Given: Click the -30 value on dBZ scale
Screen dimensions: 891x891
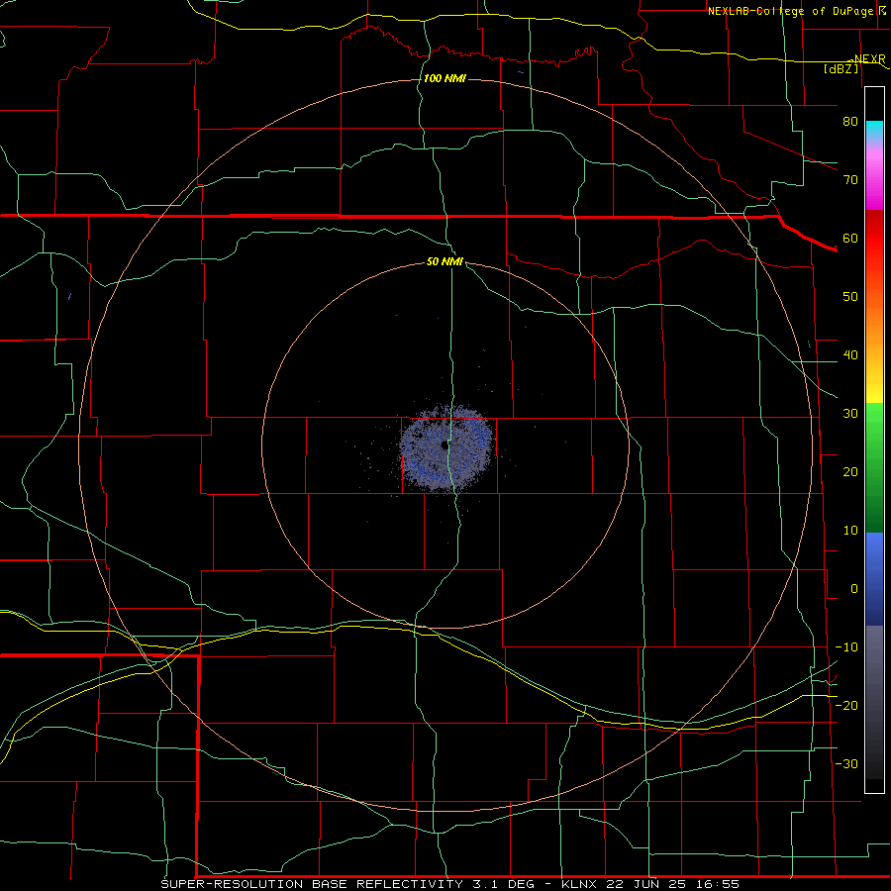Looking at the screenshot, I should click(x=846, y=763).
